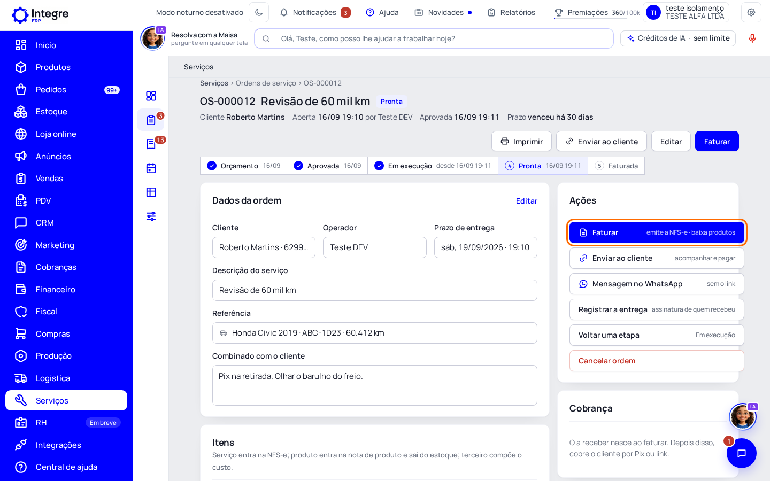Click the red microphone icon
This screenshot has width=770, height=481.
752,38
